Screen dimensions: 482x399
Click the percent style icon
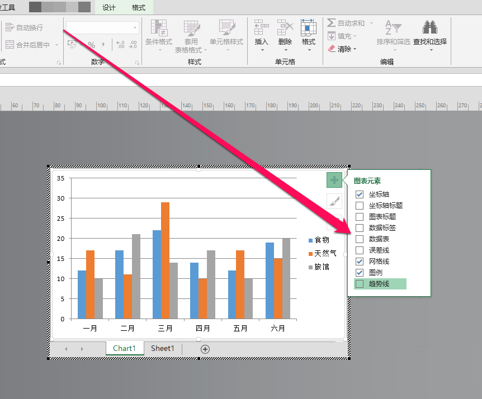91,45
